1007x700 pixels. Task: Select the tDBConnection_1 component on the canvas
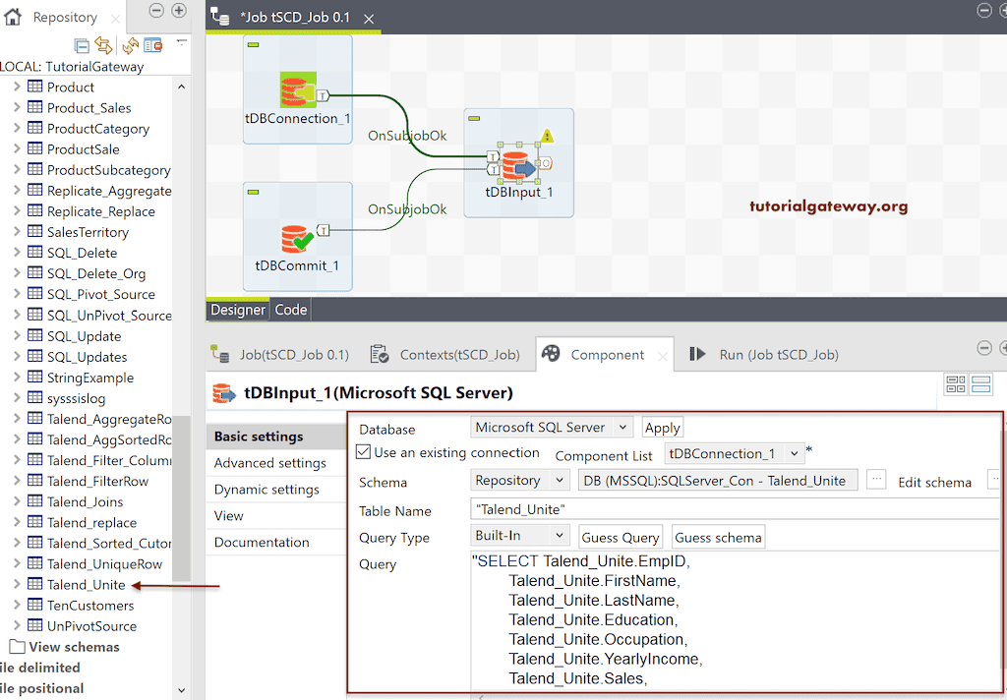[x=297, y=88]
